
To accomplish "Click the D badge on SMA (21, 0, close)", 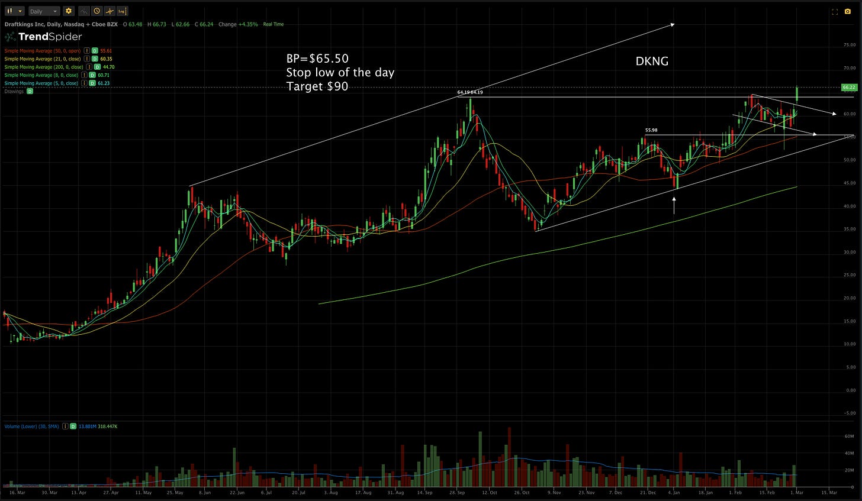I will [95, 59].
